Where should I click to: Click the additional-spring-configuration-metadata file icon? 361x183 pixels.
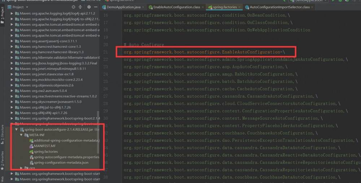[x=31, y=141]
